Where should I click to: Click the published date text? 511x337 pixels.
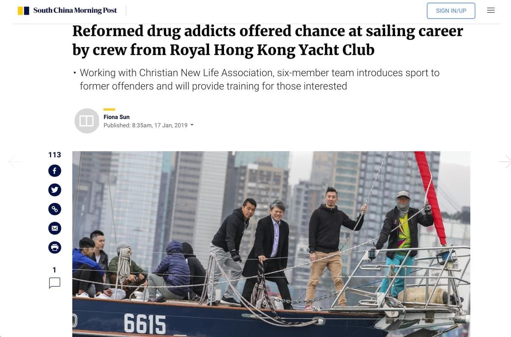point(146,125)
